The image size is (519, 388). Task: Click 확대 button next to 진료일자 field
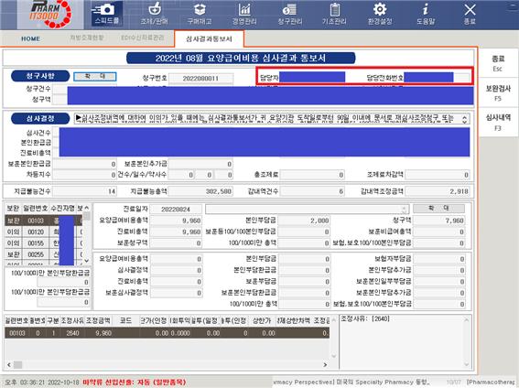438,208
